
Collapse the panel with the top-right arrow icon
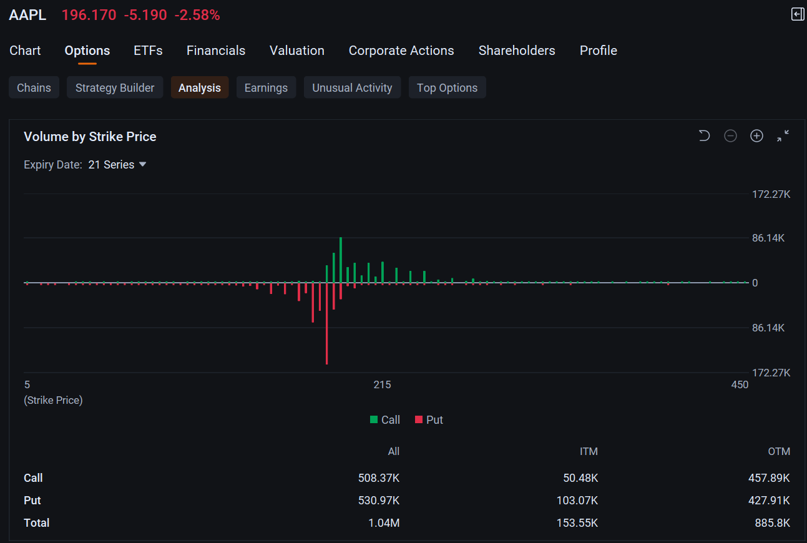[x=798, y=14]
